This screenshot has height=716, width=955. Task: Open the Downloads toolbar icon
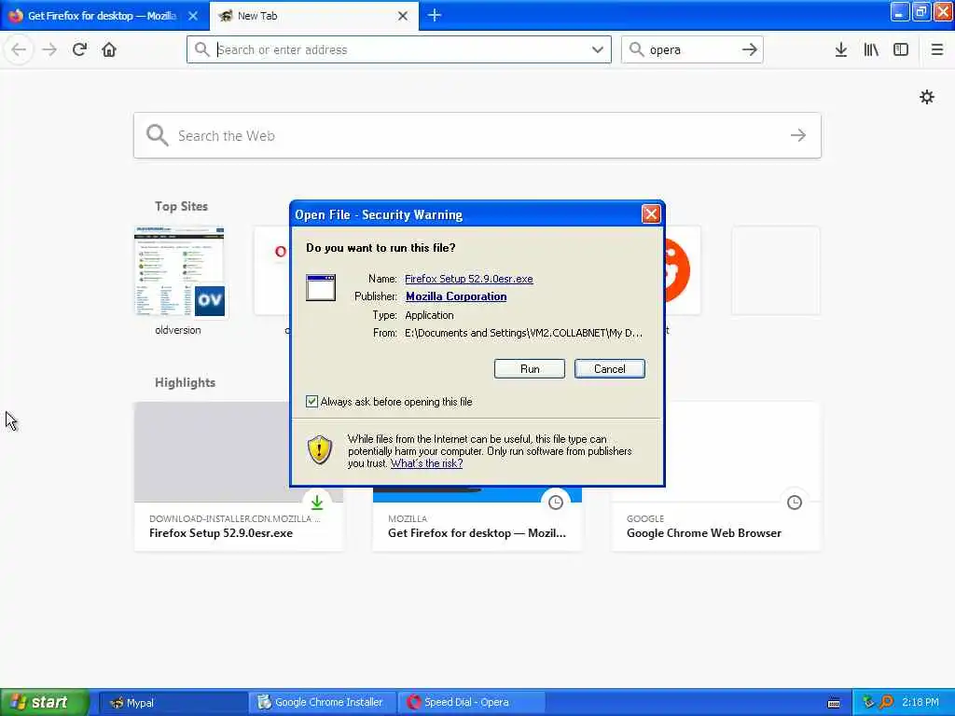point(841,49)
